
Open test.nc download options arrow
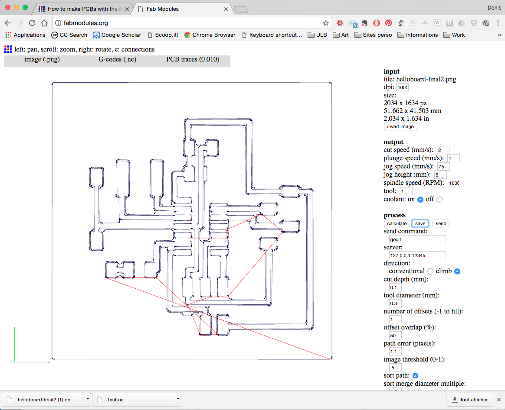pos(178,400)
